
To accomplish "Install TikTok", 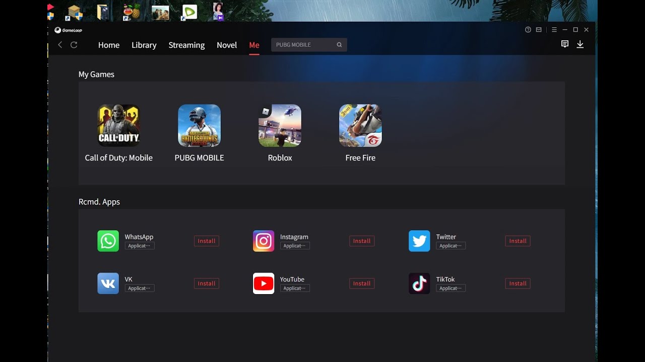I will pos(518,284).
